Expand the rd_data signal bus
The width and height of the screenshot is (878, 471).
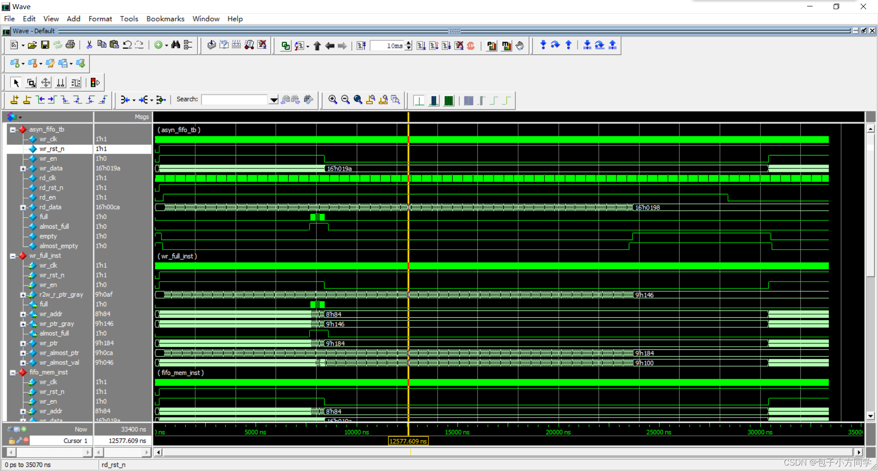pos(23,208)
